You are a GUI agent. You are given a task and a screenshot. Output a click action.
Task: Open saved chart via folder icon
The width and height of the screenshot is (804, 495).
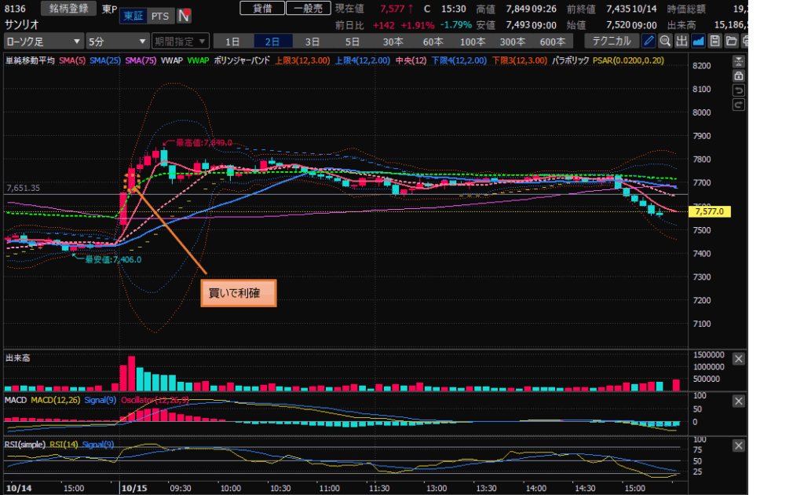coord(730,41)
